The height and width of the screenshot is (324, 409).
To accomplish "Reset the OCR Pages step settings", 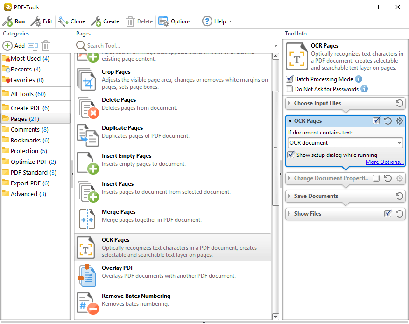I will (x=388, y=121).
